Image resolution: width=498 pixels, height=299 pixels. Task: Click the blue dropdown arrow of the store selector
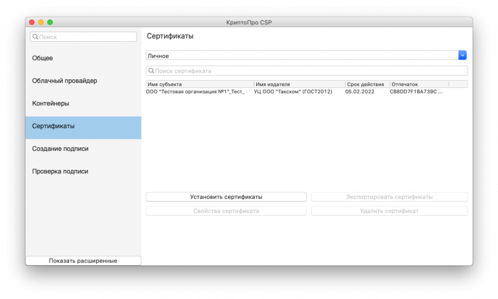click(462, 55)
